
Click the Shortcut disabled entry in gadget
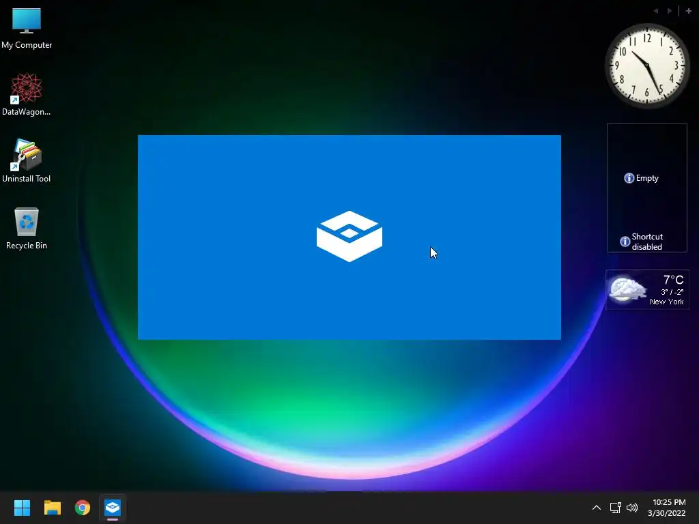coord(642,242)
